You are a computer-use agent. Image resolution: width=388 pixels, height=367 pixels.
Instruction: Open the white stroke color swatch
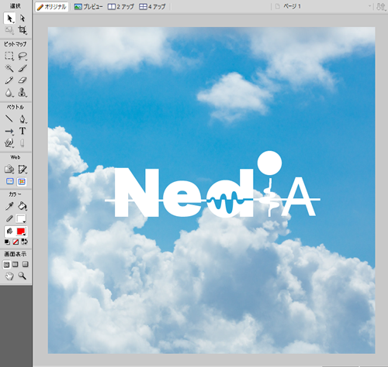[x=21, y=218]
